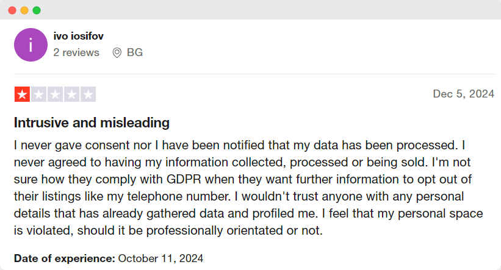Click the October 11, 2024 experience date
Image resolution: width=501 pixels, height=270 pixels.
pos(160,258)
